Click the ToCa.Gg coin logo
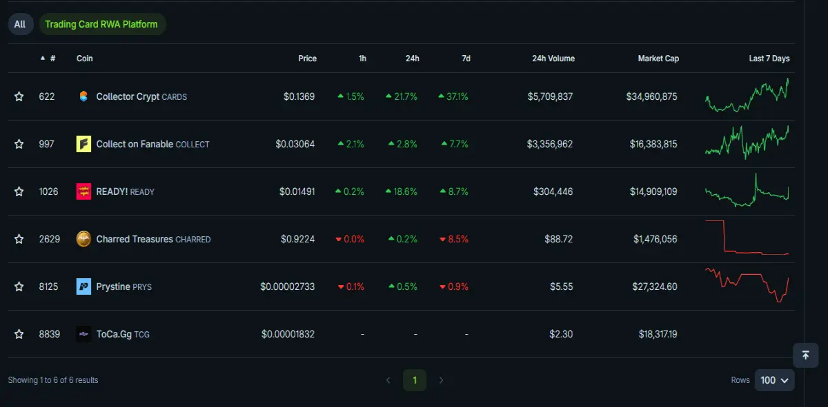This screenshot has width=828, height=407. [x=83, y=335]
